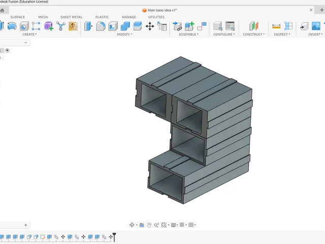The image size is (325, 244).
Task: Select the Offset Plane construct icon
Action: point(254,26)
